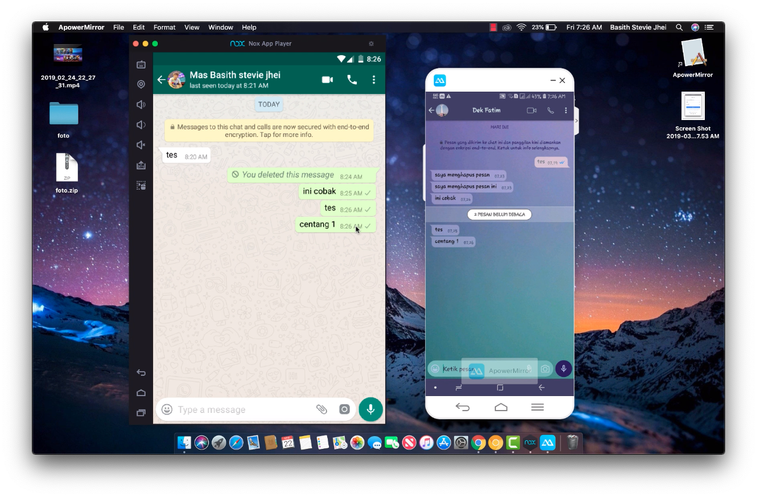Open Camtasia from the Dock
757x497 pixels.
513,443
